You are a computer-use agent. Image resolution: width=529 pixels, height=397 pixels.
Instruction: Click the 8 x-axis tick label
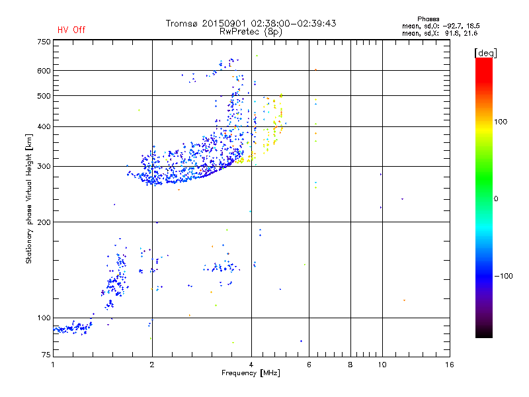click(350, 365)
